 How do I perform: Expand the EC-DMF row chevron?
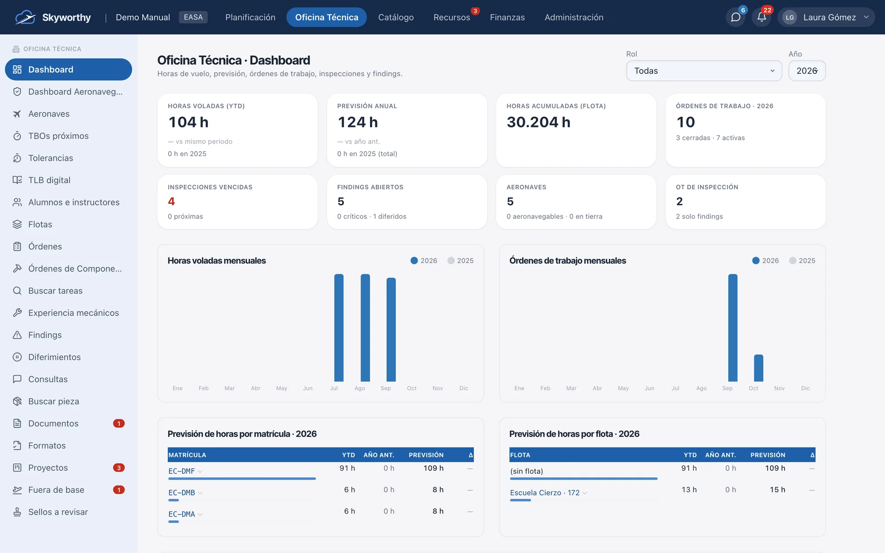200,472
